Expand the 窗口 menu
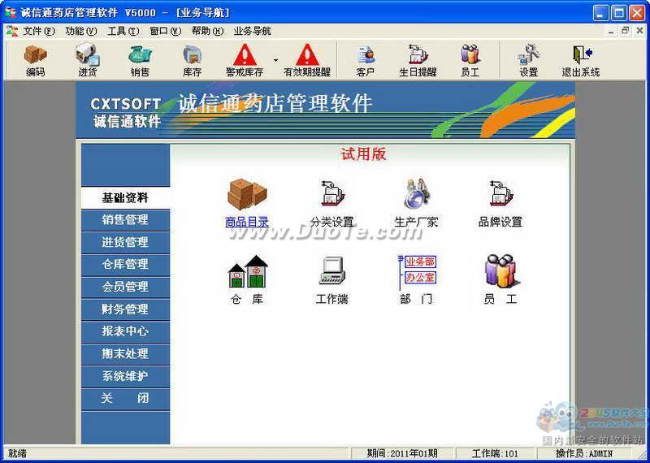This screenshot has height=463, width=650. pyautogui.click(x=165, y=31)
